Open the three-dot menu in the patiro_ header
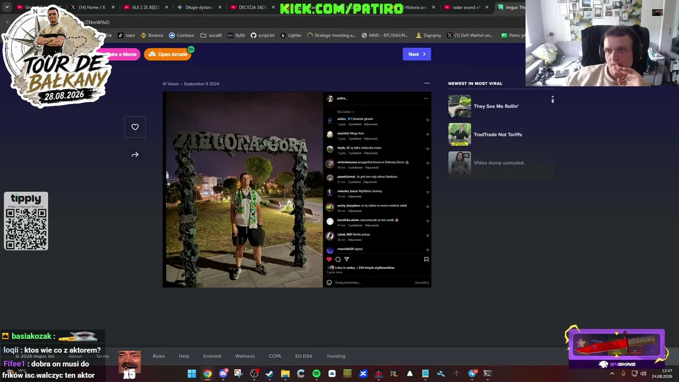The width and height of the screenshot is (679, 382). (425, 98)
